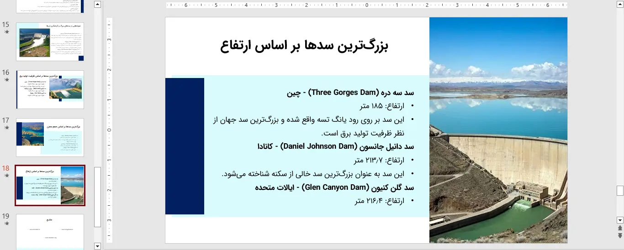This screenshot has width=624, height=250.
Task: Click the heading containing "Daniel Johnson Dam"
Action: (336, 146)
